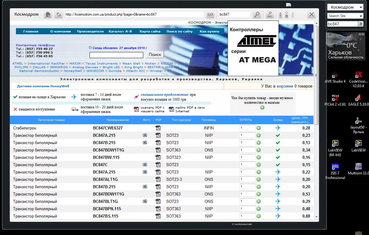Select the BC847BPN.115 product name
Image resolution: width=369 pixels, height=235 pixels.
point(107,209)
